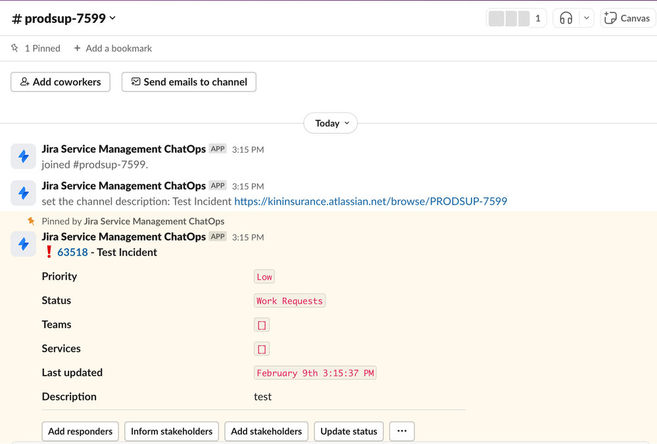
Task: Click Add stakeholders button
Action: click(x=266, y=432)
